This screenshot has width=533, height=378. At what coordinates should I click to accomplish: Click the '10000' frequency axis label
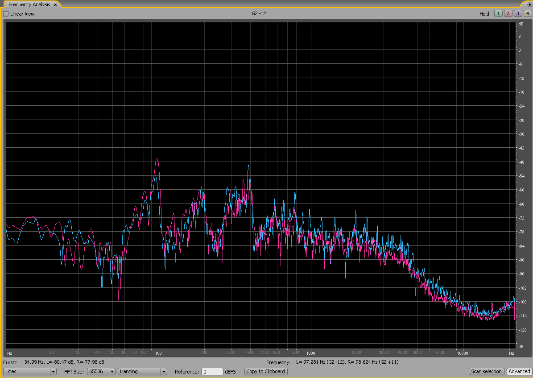click(463, 353)
